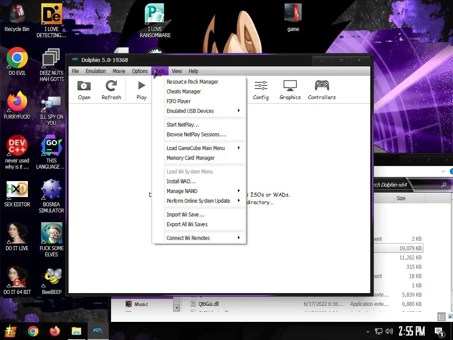Select the Firefox desktop shortcut icon

click(17, 105)
